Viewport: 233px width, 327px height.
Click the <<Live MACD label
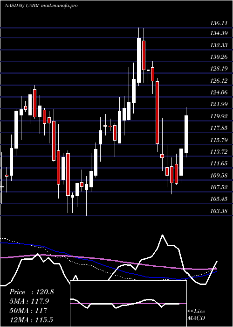click(196, 315)
